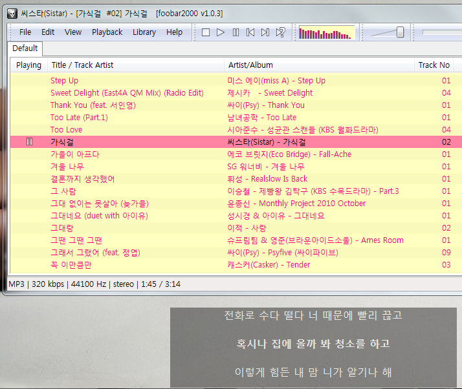Click SG 워너비 - 겨울 나무 album cell
The image size is (462, 389).
265,167
